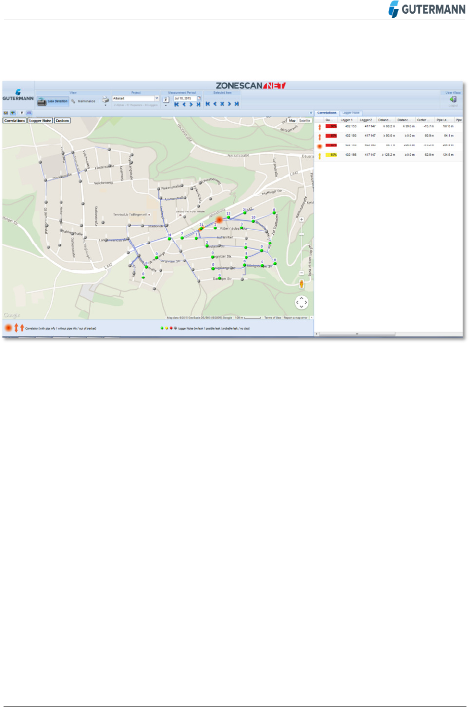Click logger marker labeled 7
This screenshot has width=469, height=707.
[182, 238]
